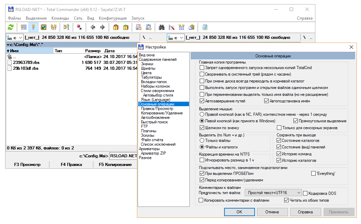Select 'Содержимое панелей' in settings tree
The image size is (361, 224).
(x=158, y=59)
